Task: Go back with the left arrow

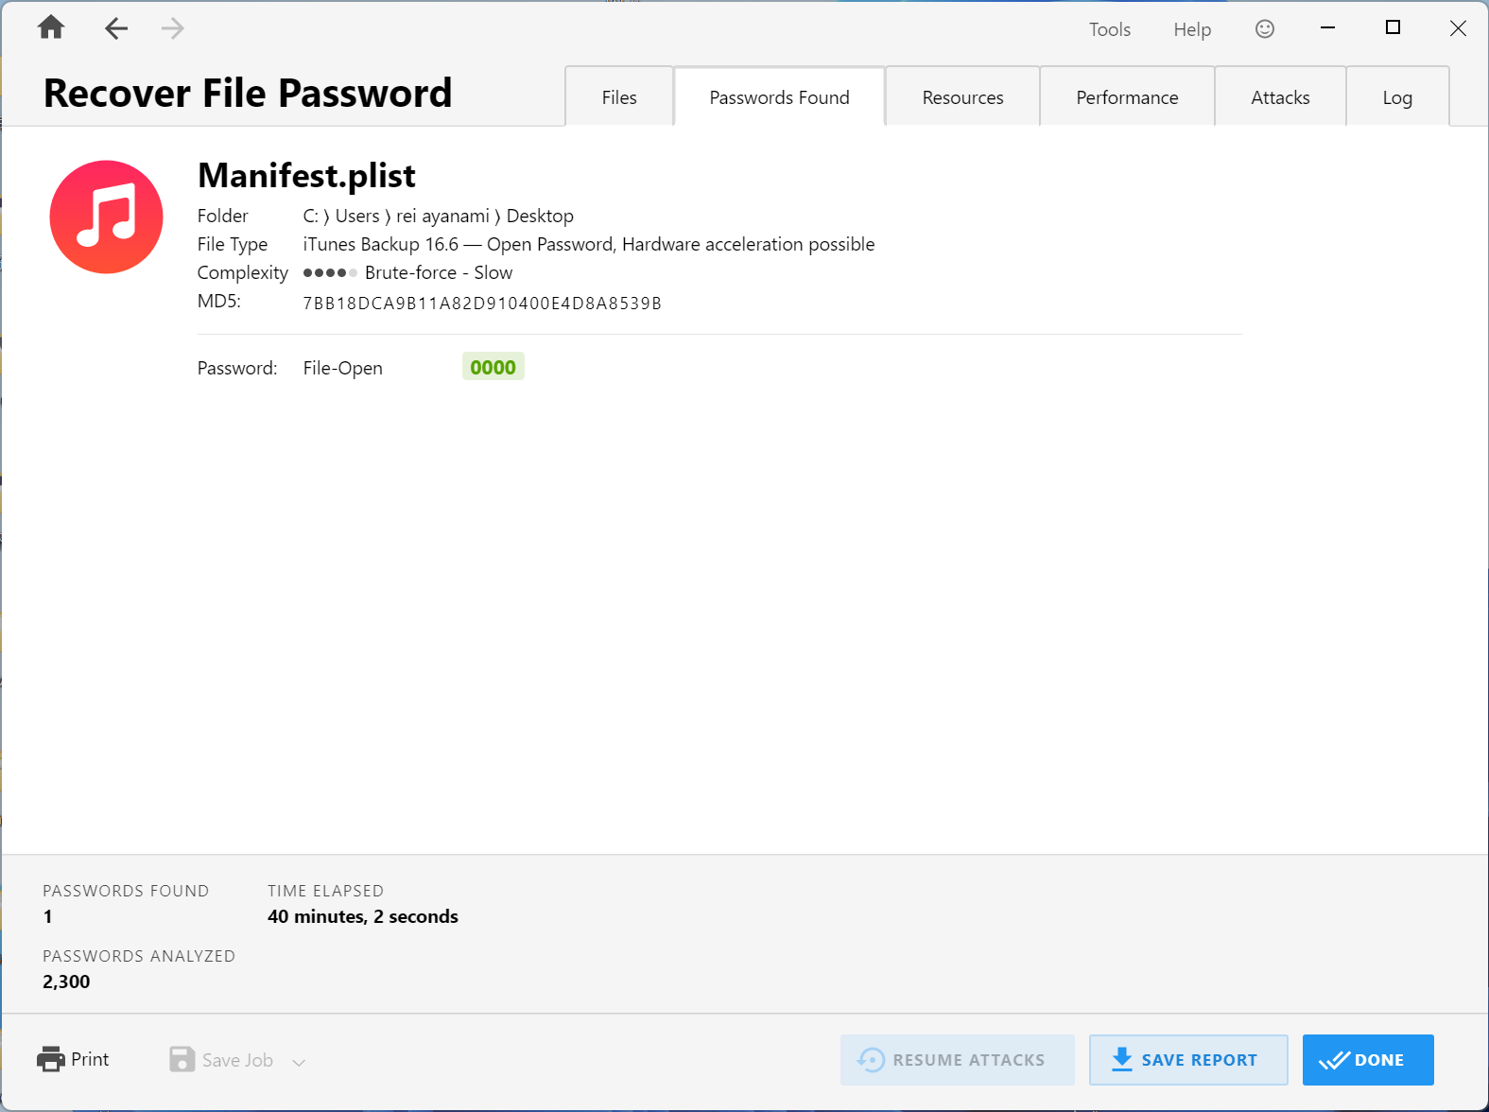Action: (115, 28)
